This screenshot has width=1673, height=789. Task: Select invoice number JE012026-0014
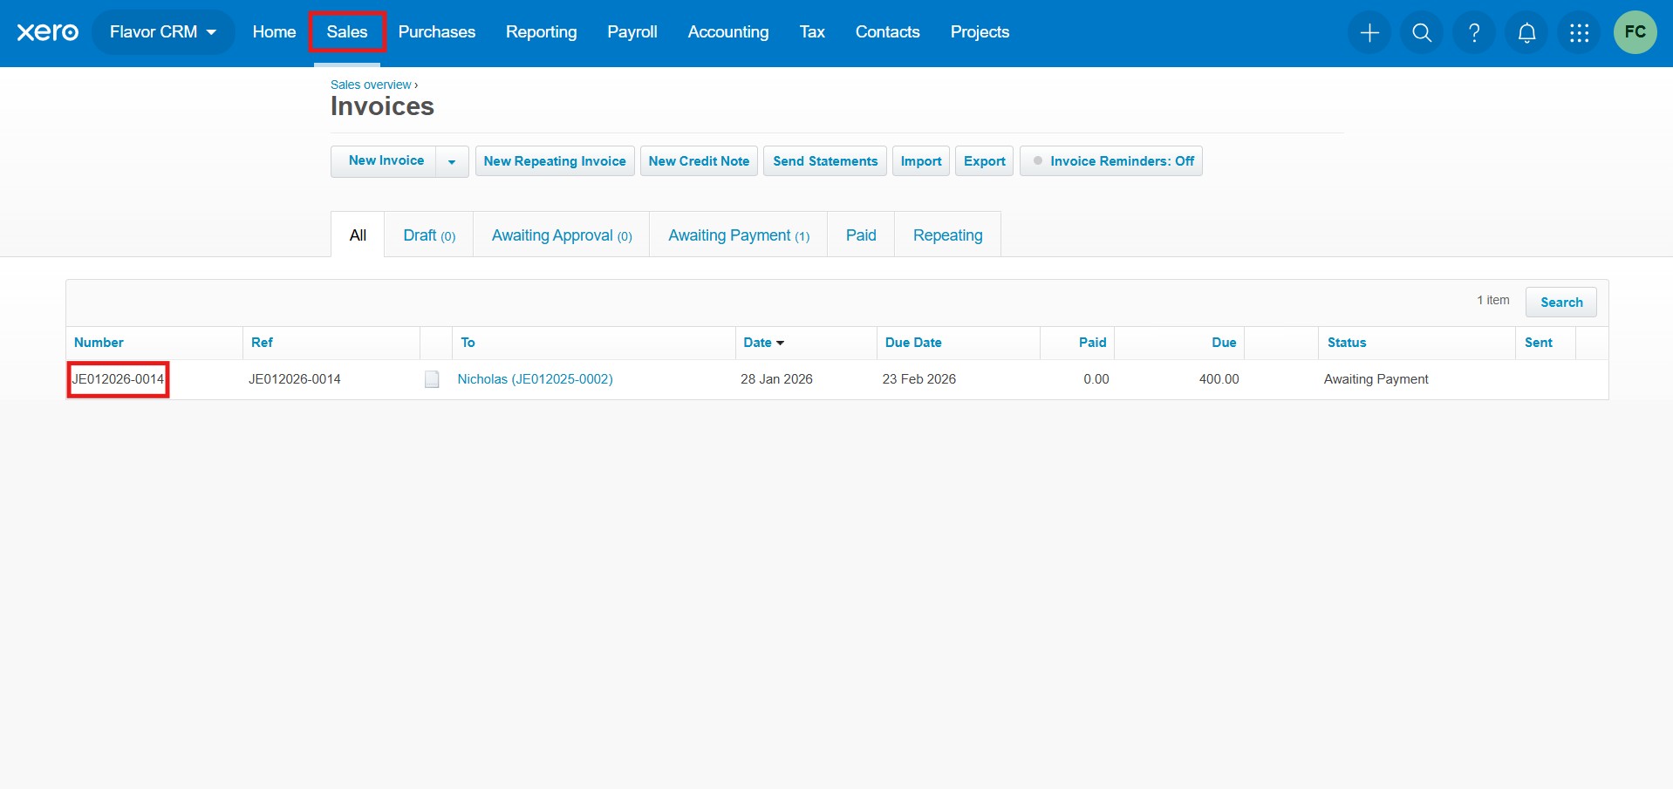(118, 379)
